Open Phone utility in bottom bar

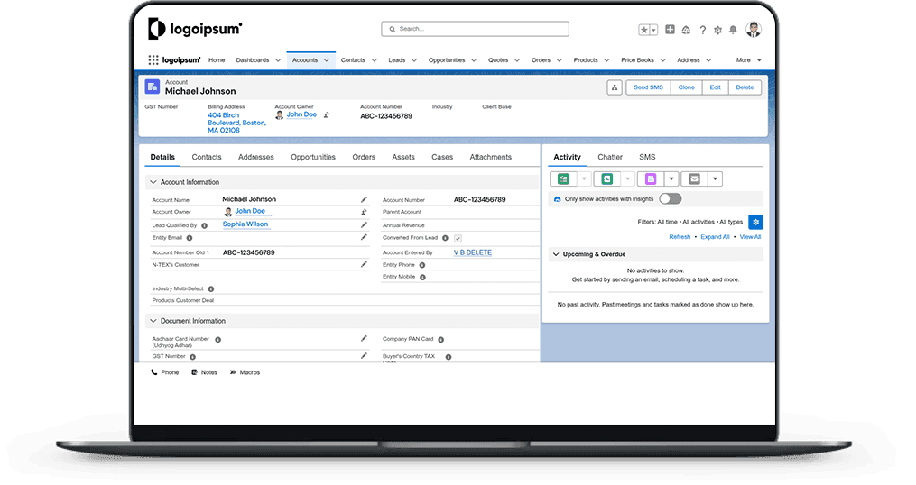pos(165,372)
